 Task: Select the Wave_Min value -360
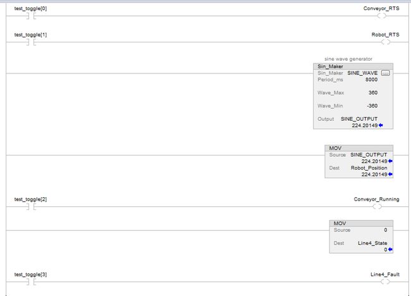coord(372,106)
